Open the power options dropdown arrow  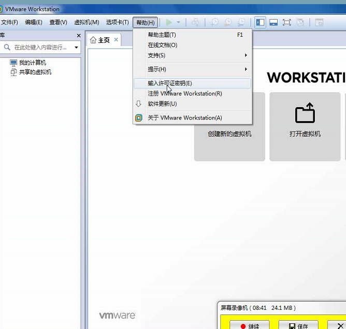pyautogui.click(x=178, y=22)
